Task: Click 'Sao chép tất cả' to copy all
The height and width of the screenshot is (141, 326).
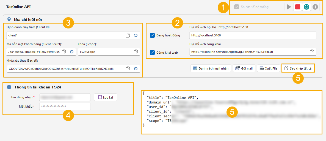Action: (298, 68)
